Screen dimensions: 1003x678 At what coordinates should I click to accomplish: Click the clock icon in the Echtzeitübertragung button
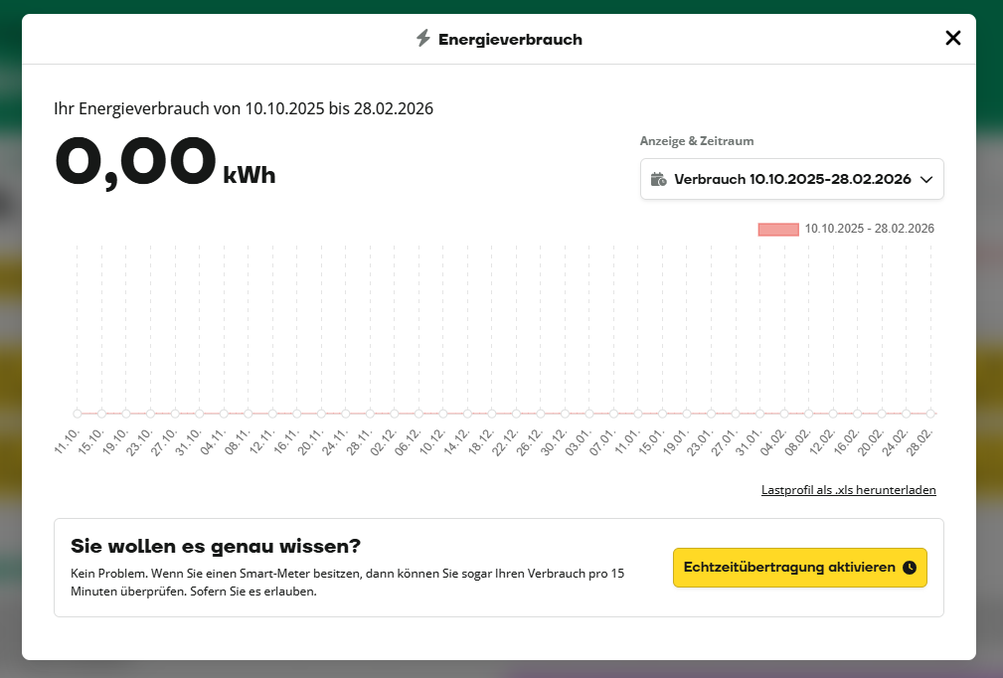pos(909,568)
